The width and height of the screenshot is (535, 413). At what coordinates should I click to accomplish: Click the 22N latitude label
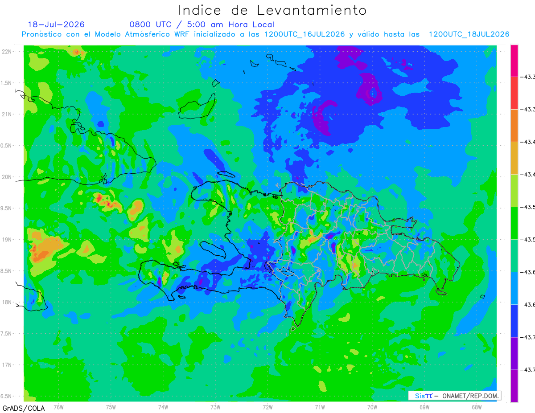(8, 52)
